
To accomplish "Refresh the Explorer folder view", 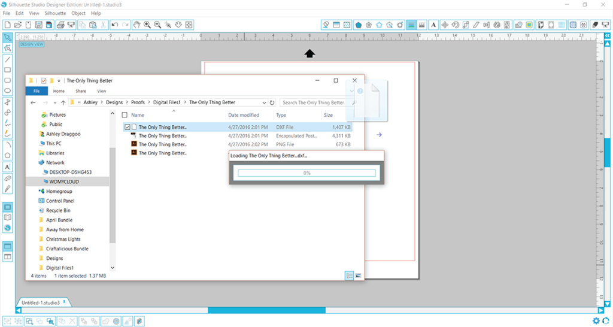I will point(272,102).
